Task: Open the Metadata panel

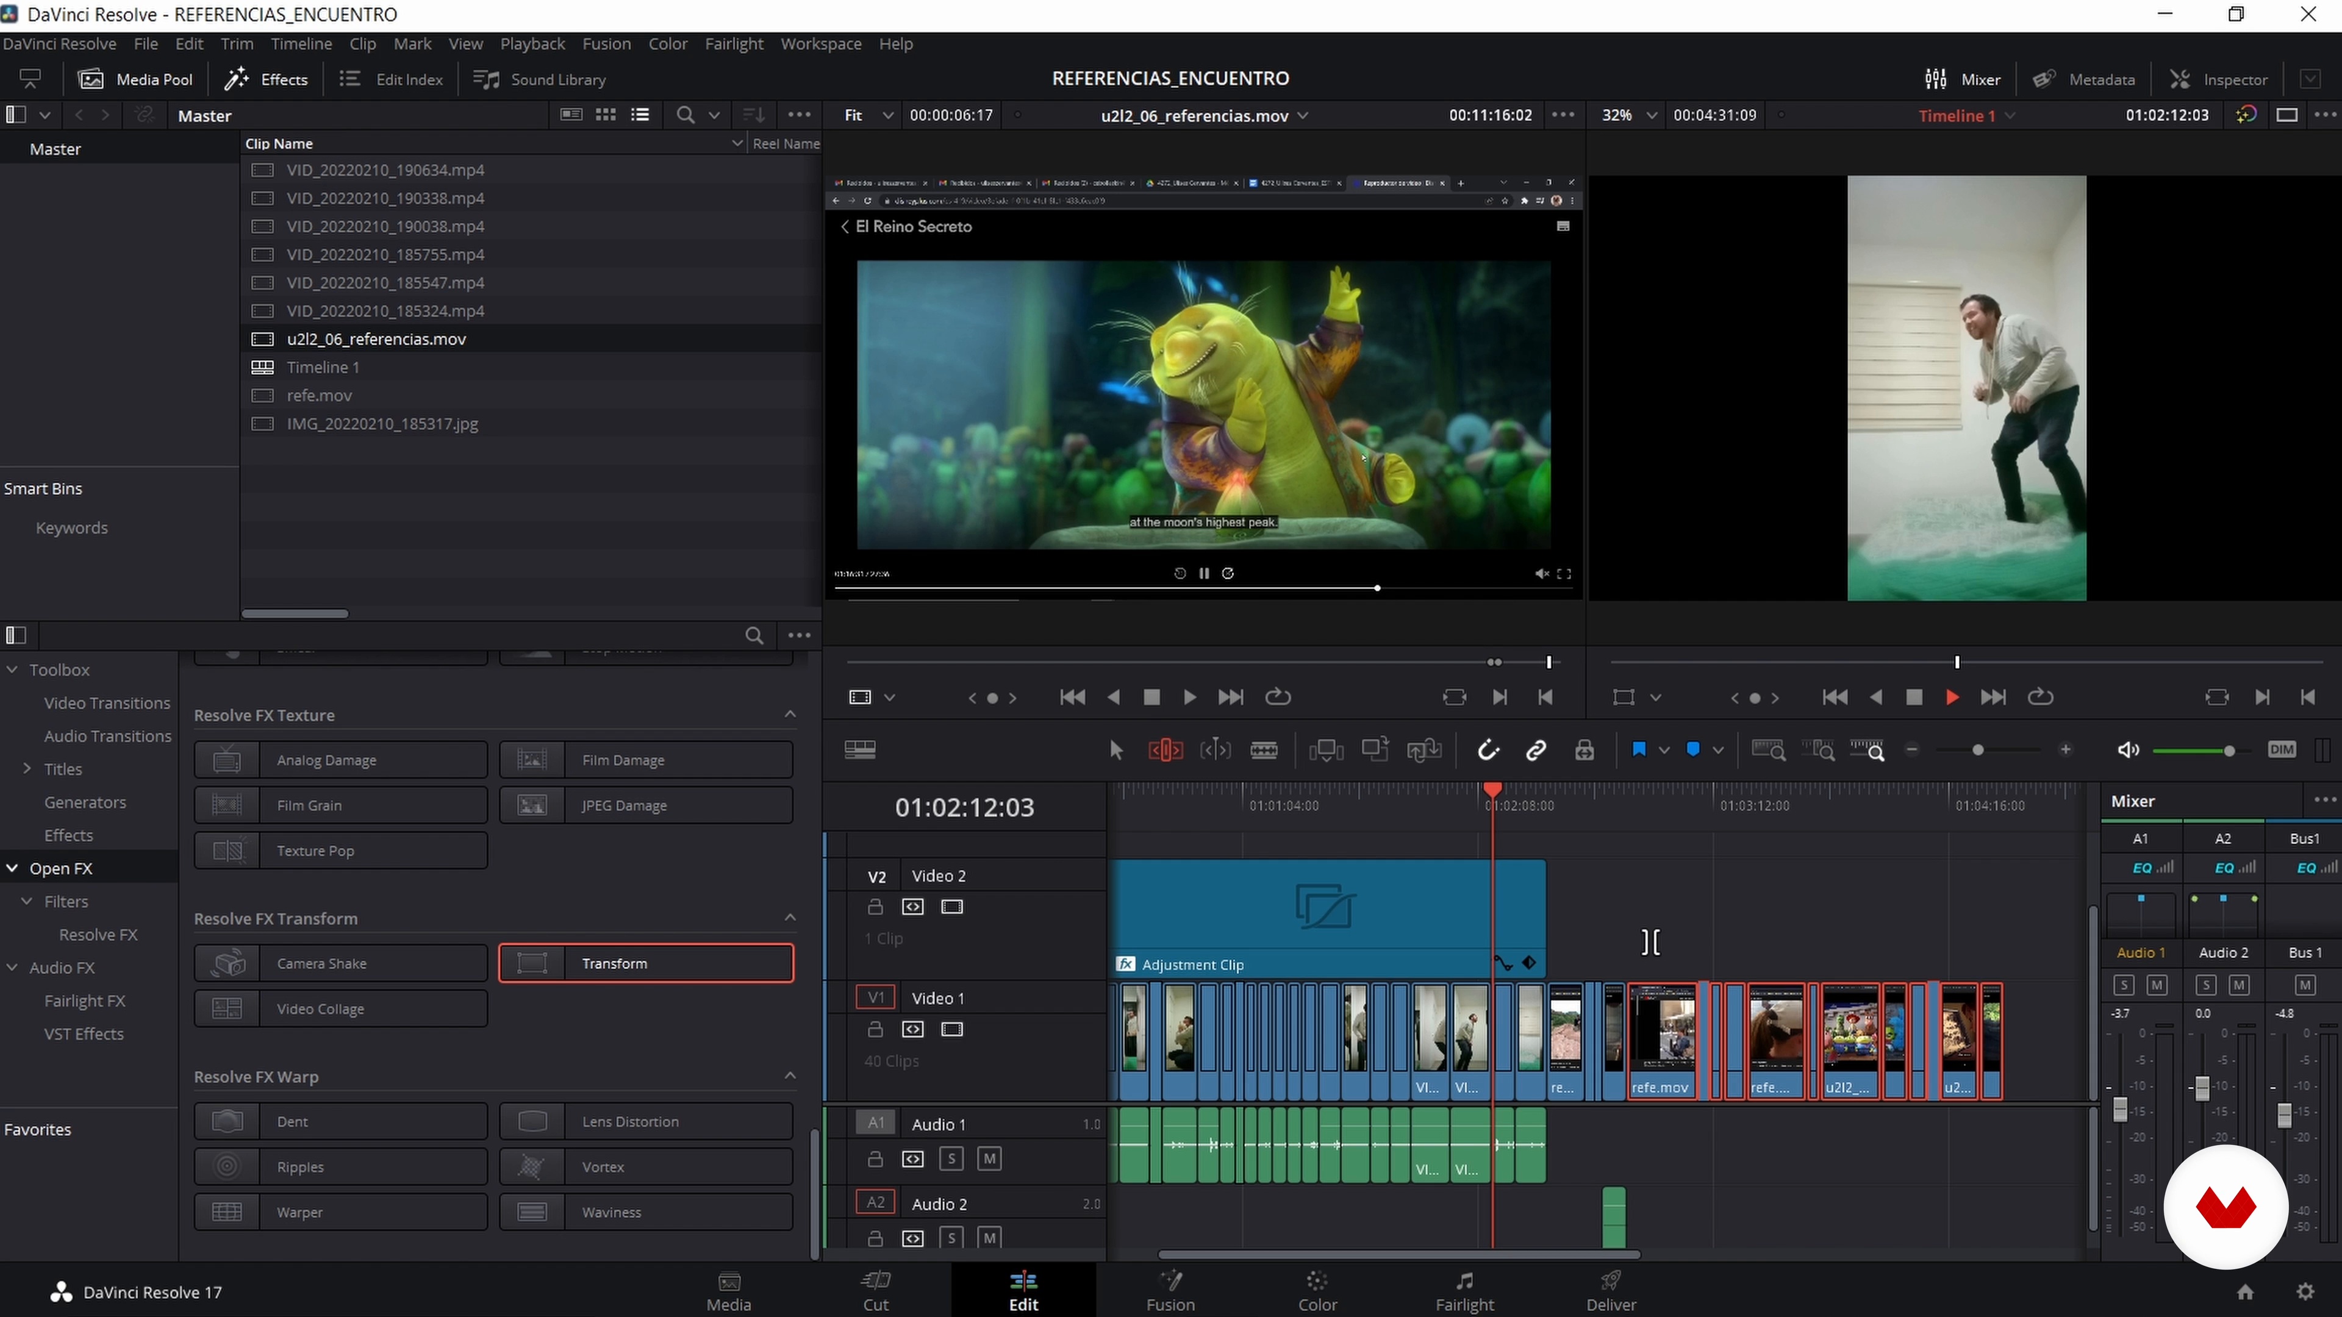Action: (x=2084, y=79)
